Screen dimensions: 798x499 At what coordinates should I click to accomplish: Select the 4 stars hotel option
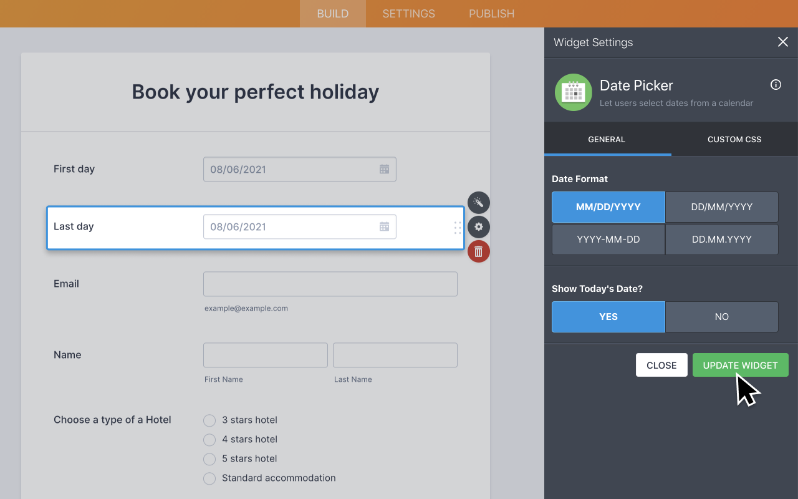209,440
